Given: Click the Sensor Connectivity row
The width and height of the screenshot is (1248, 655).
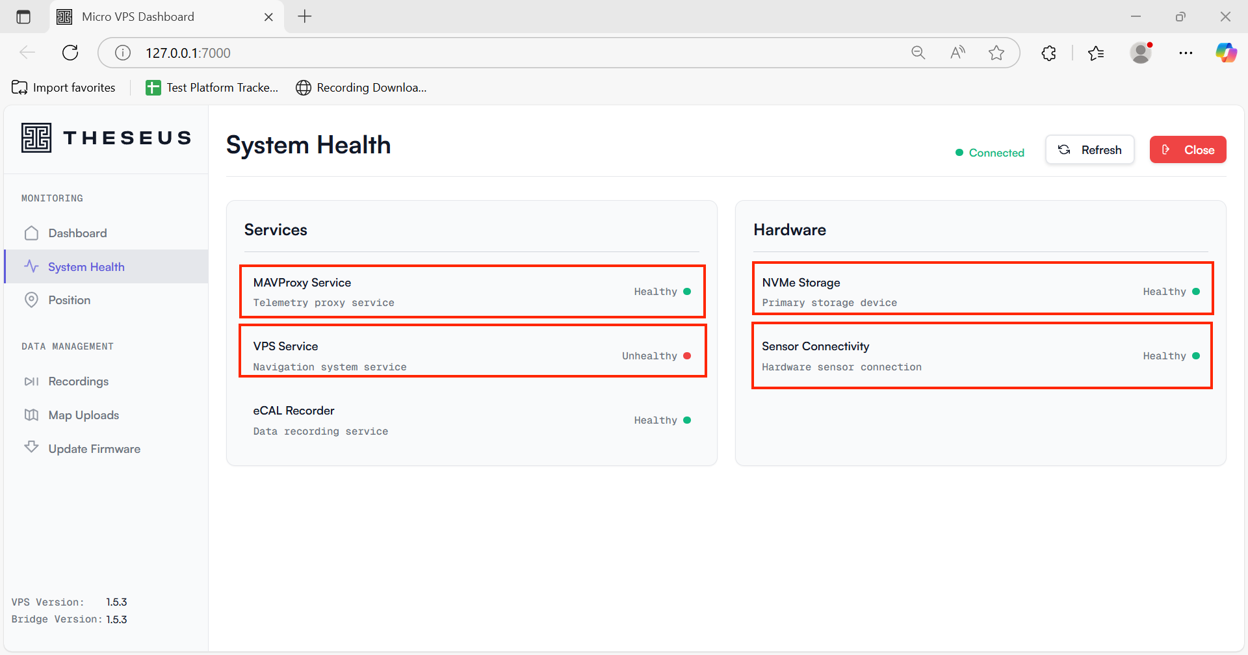Looking at the screenshot, I should (981, 356).
